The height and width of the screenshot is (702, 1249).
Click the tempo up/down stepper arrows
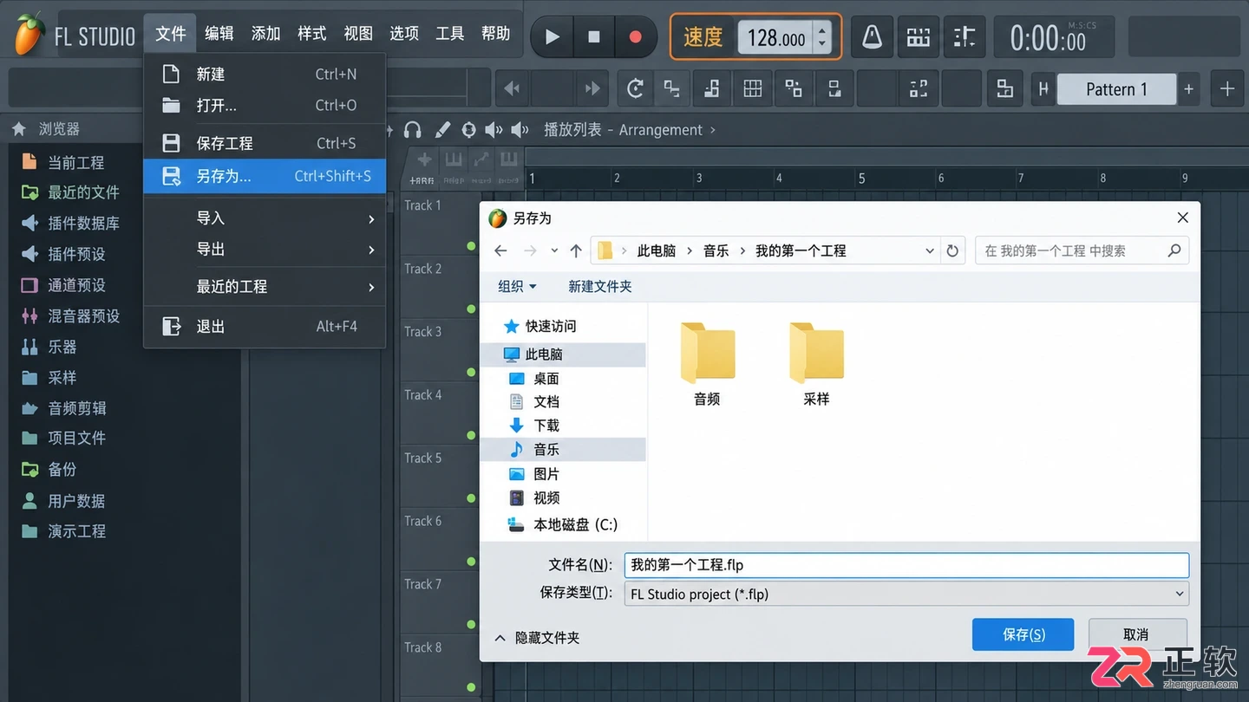click(x=823, y=36)
